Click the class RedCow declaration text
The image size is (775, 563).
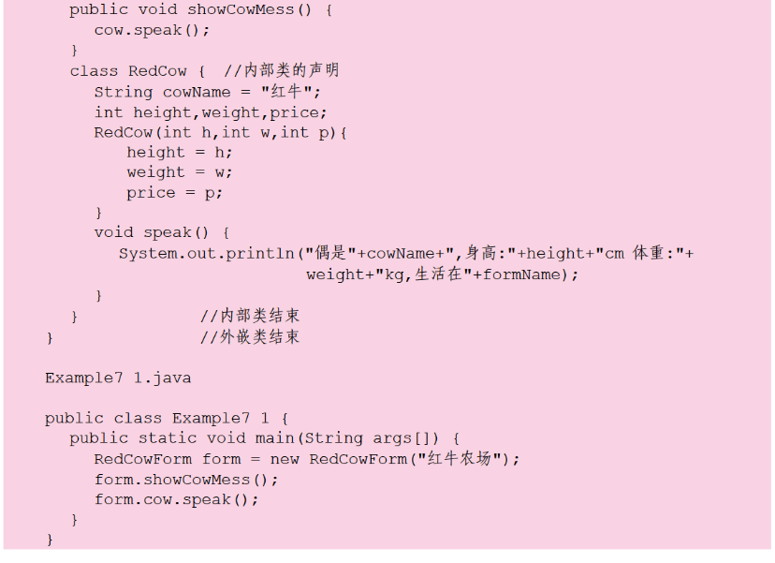pos(128,71)
